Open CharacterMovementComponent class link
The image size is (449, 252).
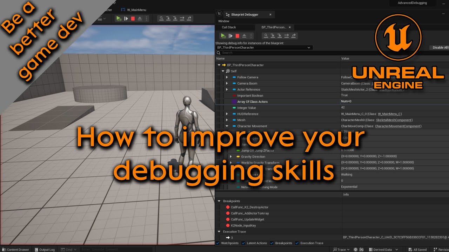[x=397, y=126]
